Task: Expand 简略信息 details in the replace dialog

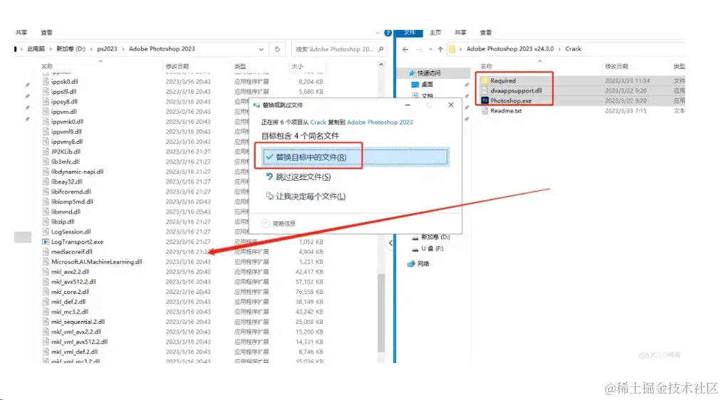Action: tap(279, 223)
